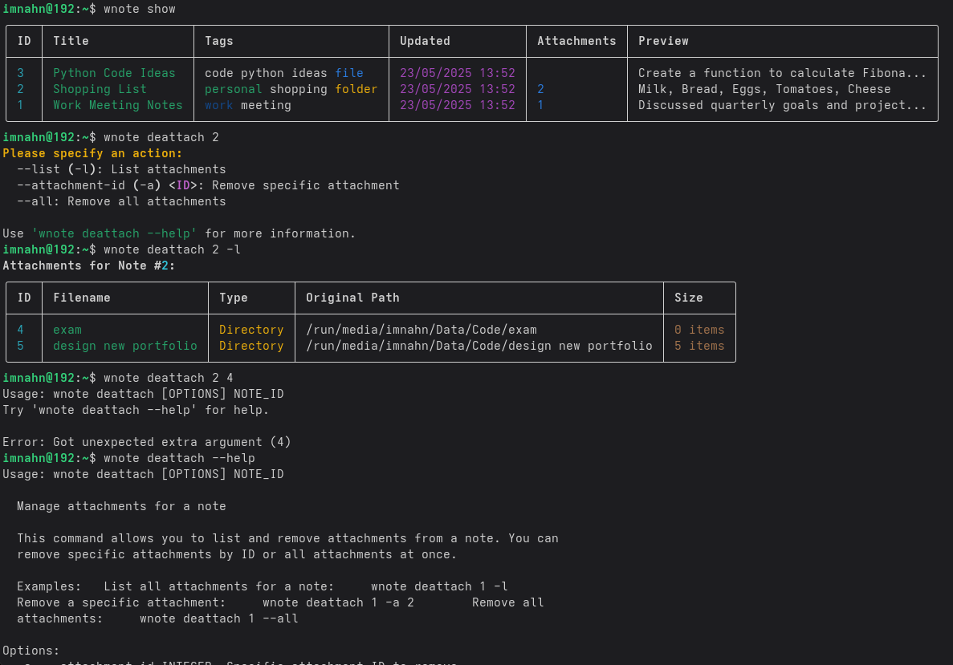Image resolution: width=953 pixels, height=665 pixels.
Task: Select the personal tag of Shopping List
Action: pyautogui.click(x=232, y=89)
